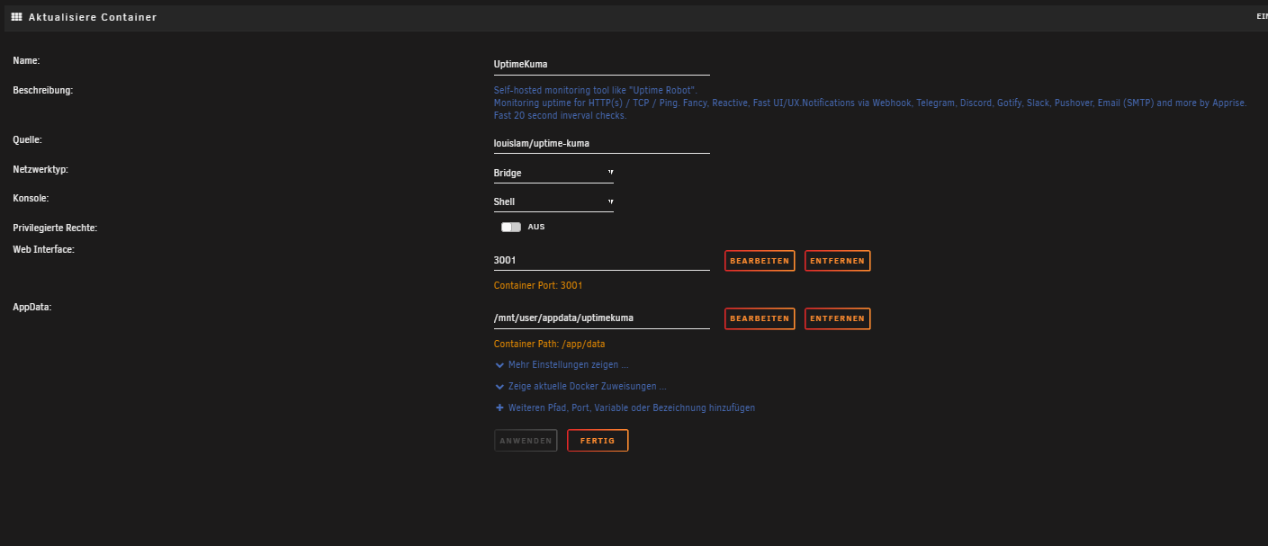Click the chevron icon before Zeige aktuelle Docker

[499, 386]
